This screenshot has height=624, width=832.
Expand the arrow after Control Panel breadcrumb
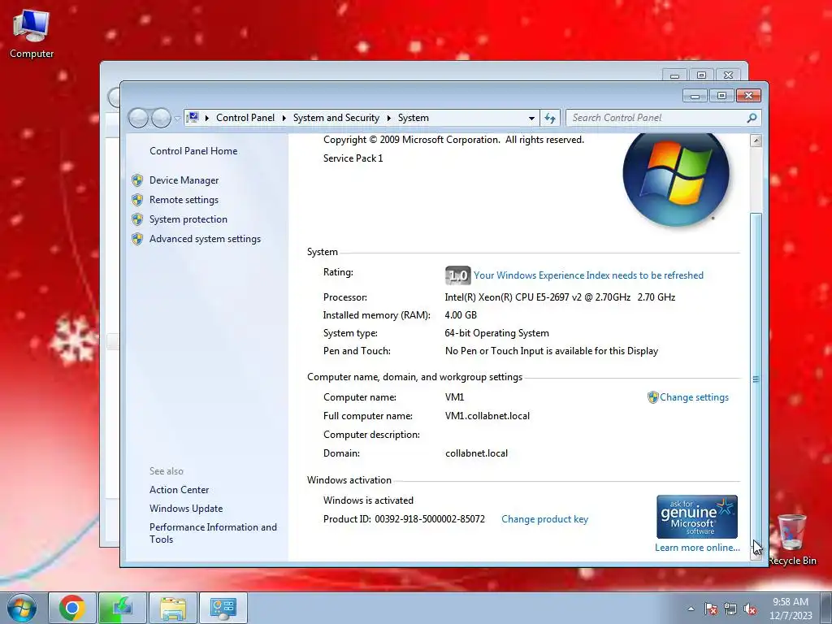[x=284, y=118]
